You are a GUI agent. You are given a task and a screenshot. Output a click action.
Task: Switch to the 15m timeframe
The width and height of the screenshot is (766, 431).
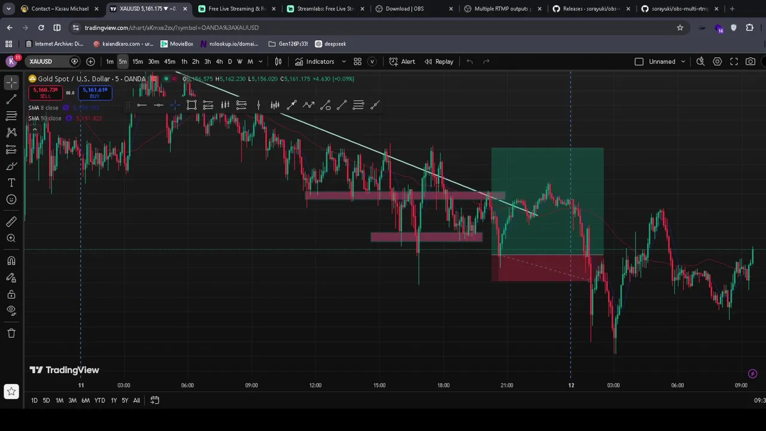pos(138,62)
